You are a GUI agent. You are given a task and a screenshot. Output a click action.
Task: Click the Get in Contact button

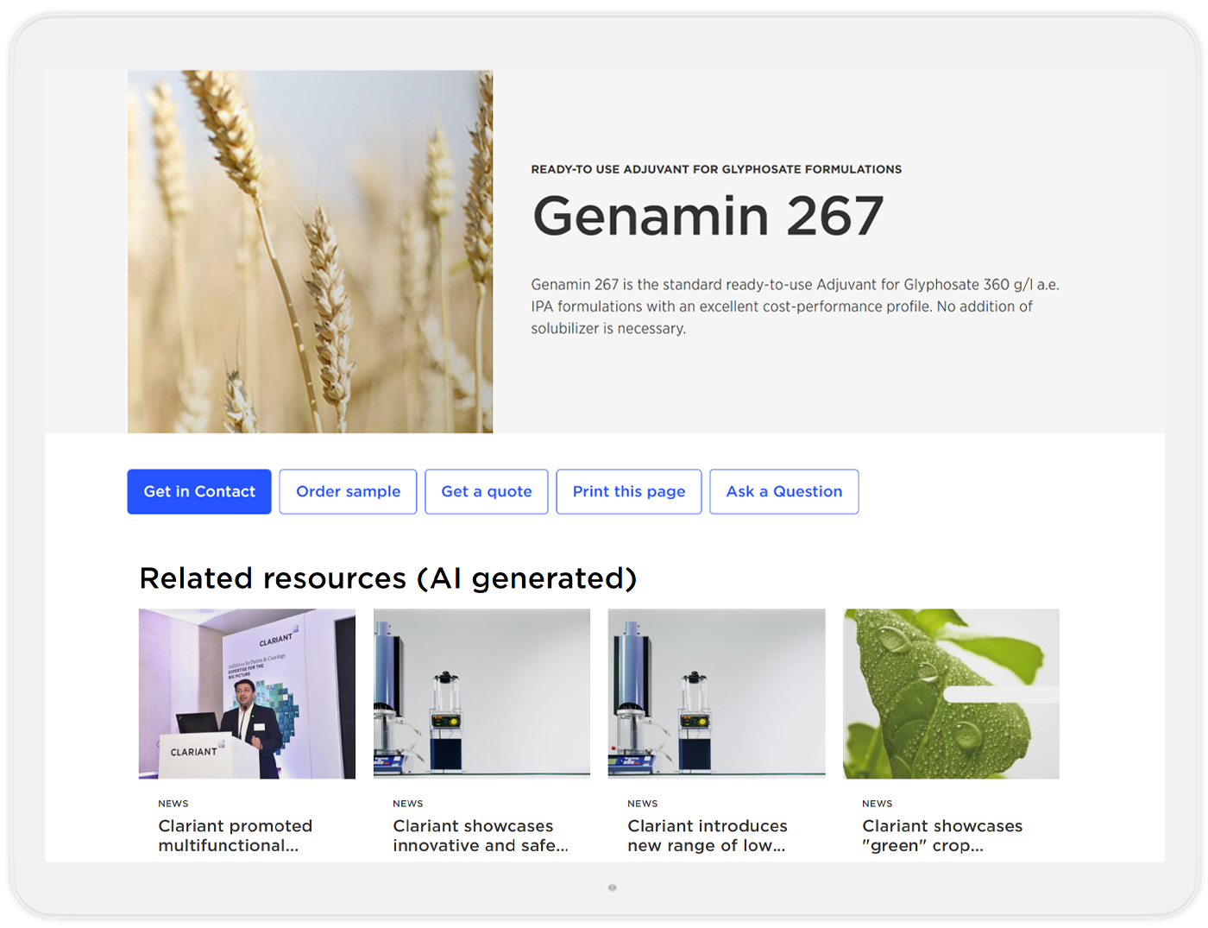tap(199, 491)
